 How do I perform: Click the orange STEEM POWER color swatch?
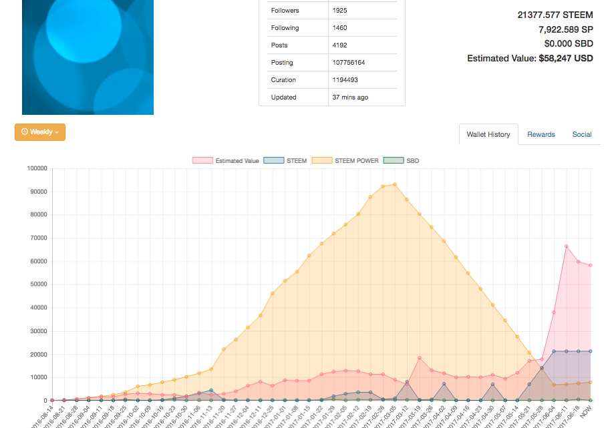322,160
